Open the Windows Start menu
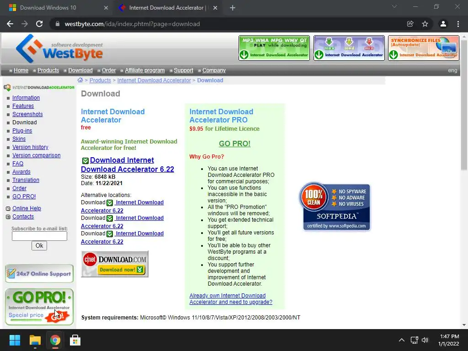Viewport: 468px width, 351px height. point(15,340)
